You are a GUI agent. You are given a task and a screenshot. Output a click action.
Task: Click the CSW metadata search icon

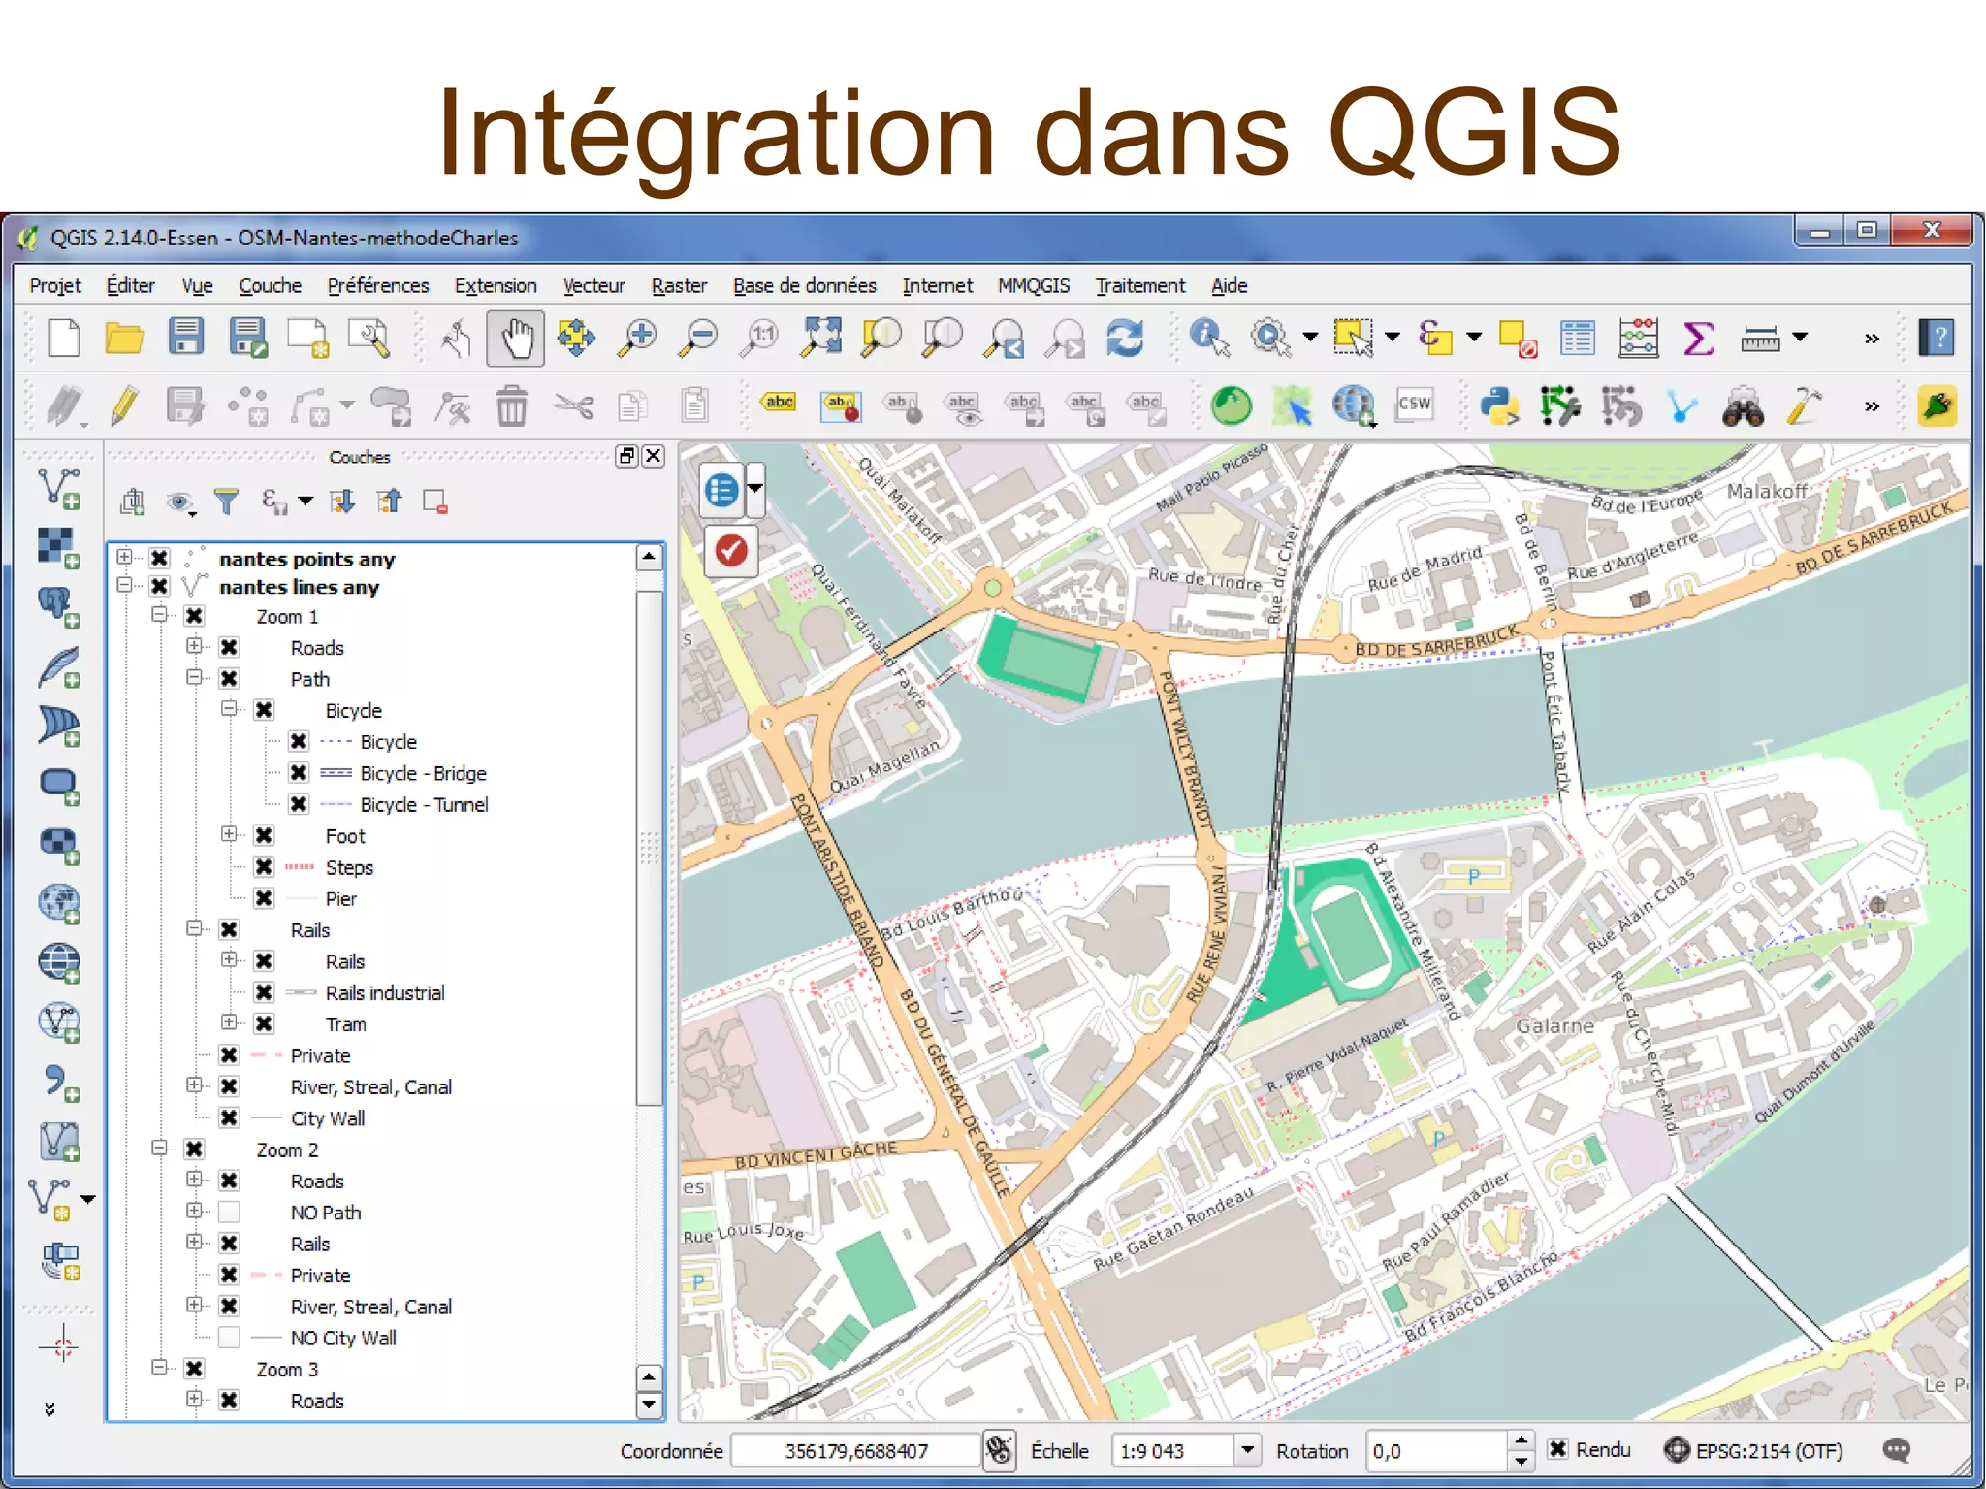1414,404
